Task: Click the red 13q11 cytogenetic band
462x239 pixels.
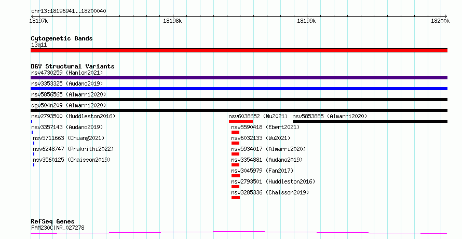Action: click(x=239, y=50)
